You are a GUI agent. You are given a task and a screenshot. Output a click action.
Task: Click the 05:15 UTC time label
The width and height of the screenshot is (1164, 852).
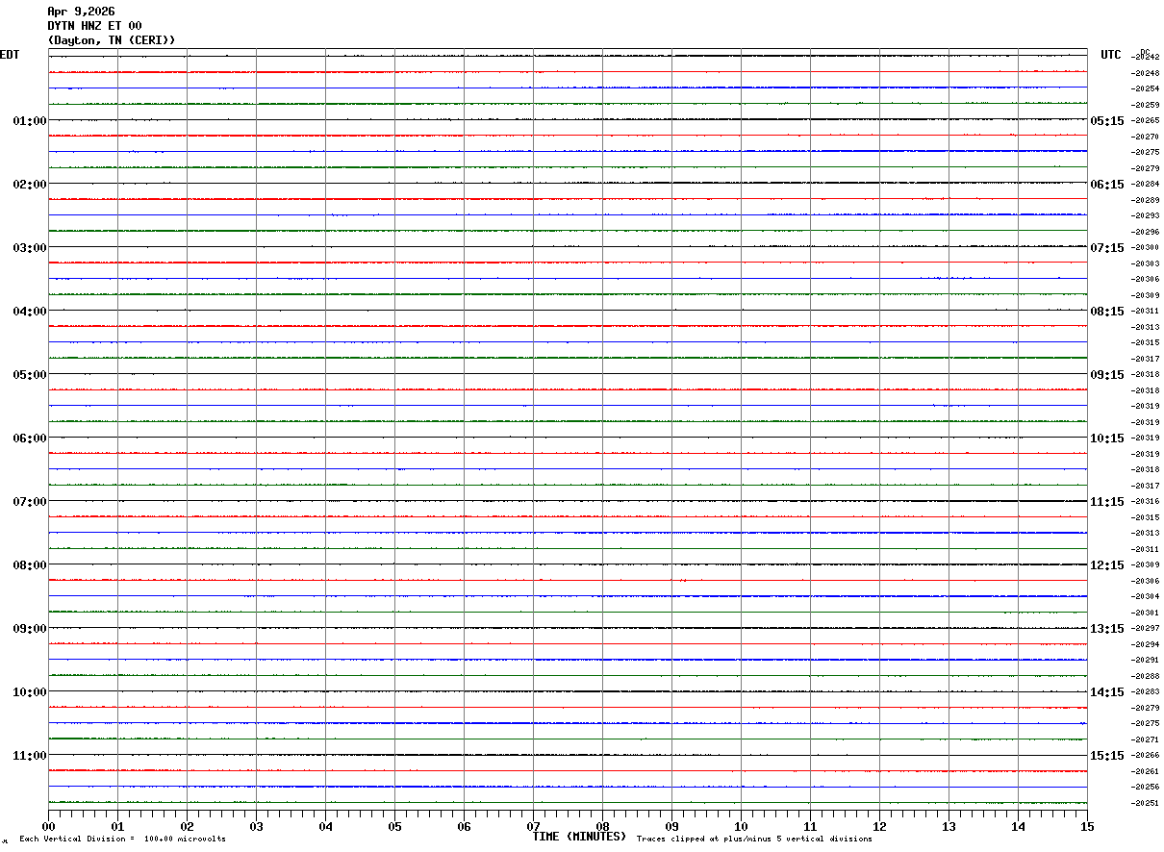[1107, 121]
